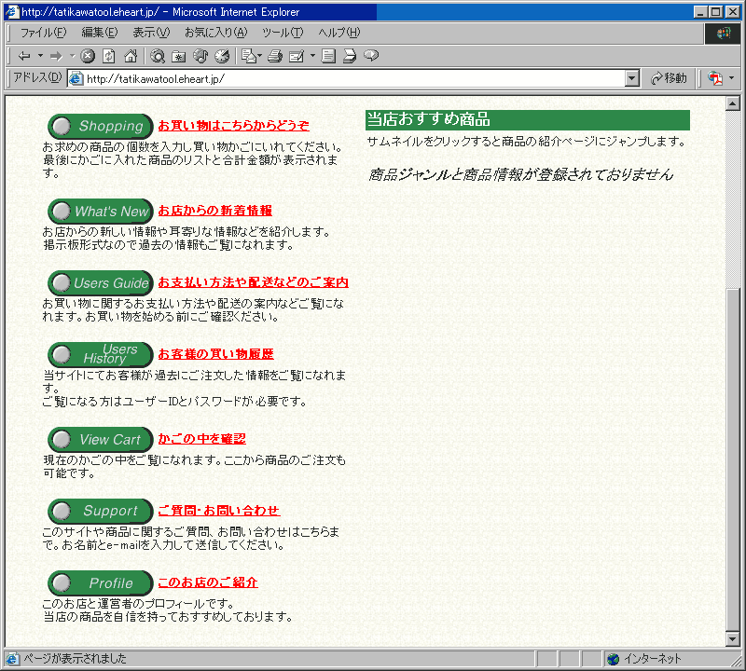Refresh the page using the Refresh icon
This screenshot has height=671, width=746.
click(109, 56)
